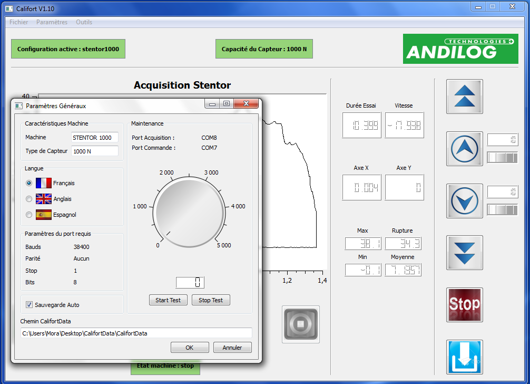Click the Stop Test button
Screen dimensions: 530x384
pos(211,300)
